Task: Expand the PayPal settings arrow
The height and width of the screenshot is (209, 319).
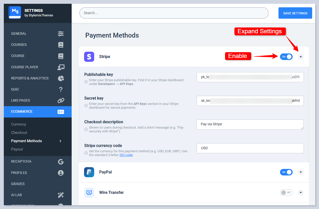Action: [301, 172]
